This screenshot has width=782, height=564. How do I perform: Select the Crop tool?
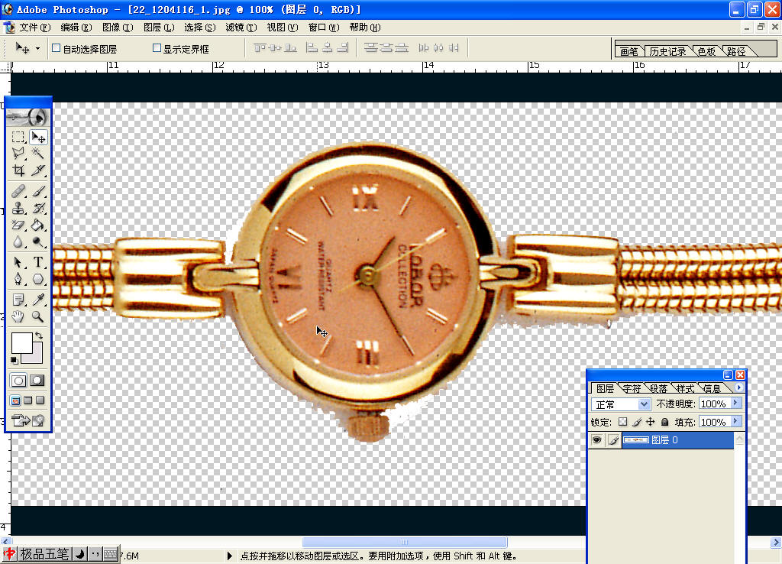point(18,170)
